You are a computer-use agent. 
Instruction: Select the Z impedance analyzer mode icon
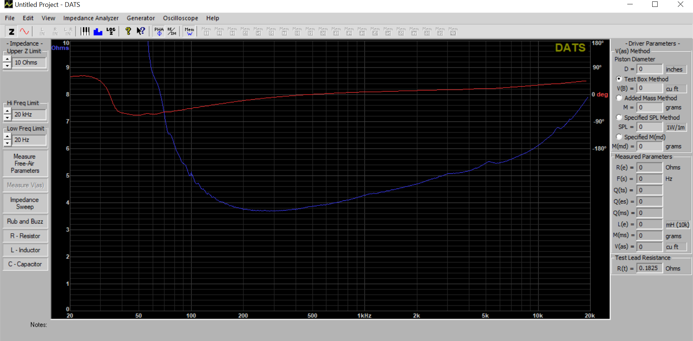tap(12, 31)
